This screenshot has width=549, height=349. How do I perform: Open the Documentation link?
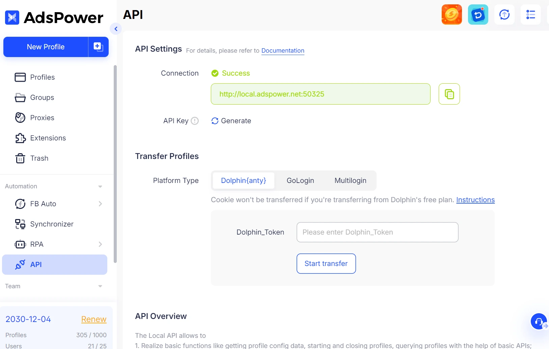[283, 51]
